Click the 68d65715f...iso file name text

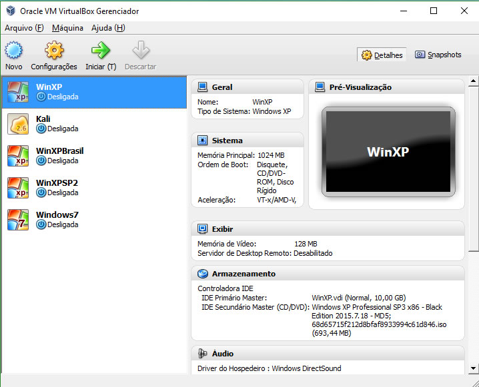[379, 324]
